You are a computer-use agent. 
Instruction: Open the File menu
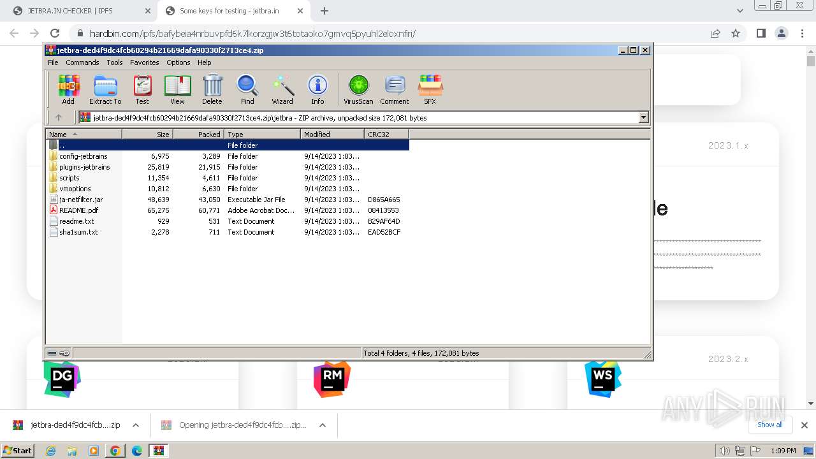pyautogui.click(x=53, y=62)
